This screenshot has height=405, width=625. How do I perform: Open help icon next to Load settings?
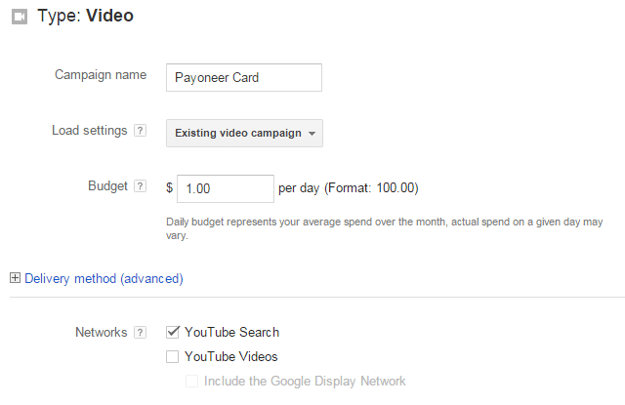[140, 131]
